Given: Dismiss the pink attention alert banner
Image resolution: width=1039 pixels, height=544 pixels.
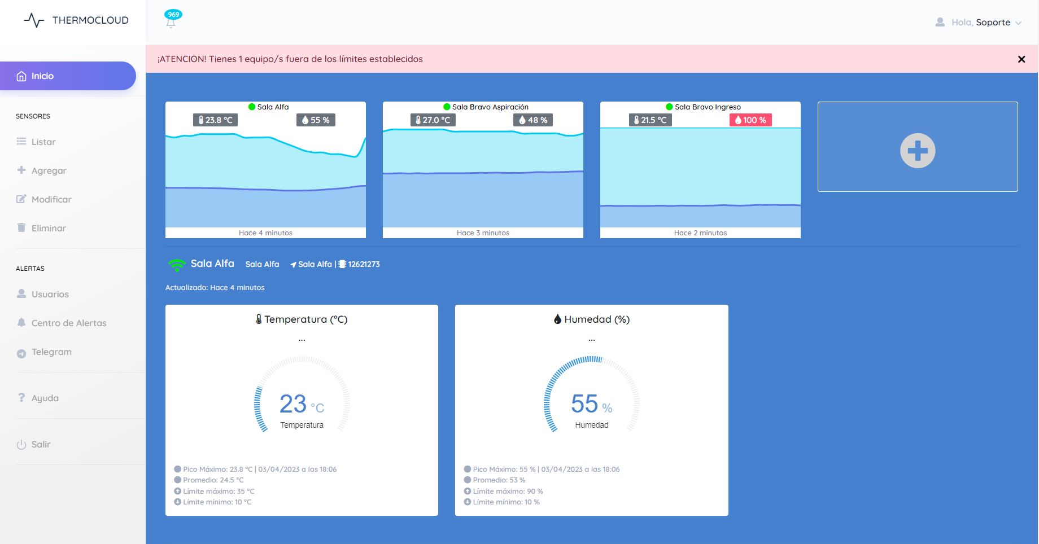Looking at the screenshot, I should (x=1021, y=59).
